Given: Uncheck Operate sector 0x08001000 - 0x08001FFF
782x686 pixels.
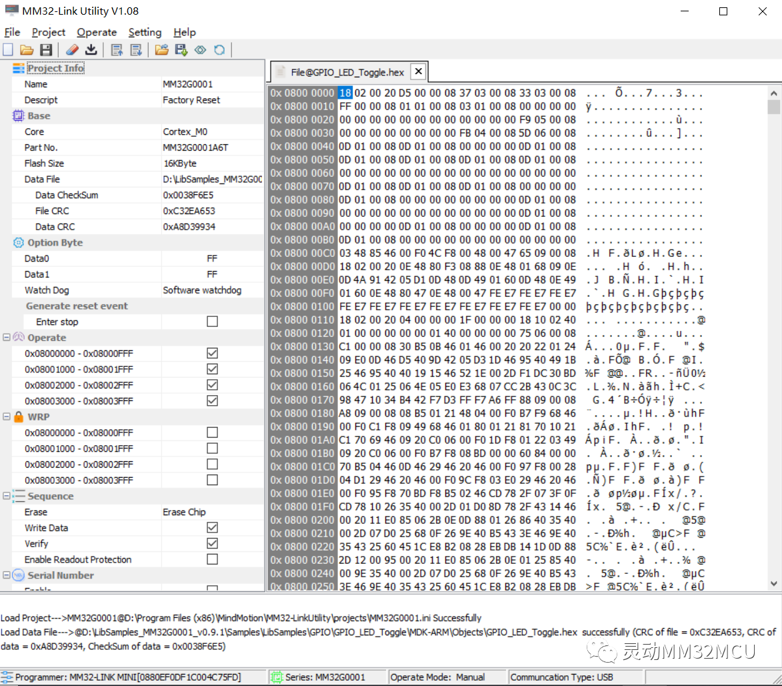Looking at the screenshot, I should point(213,370).
